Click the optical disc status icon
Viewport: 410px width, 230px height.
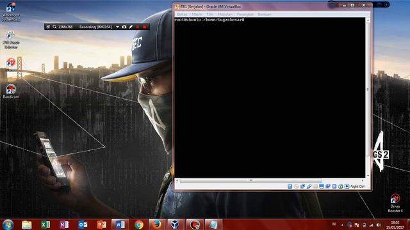click(x=296, y=187)
